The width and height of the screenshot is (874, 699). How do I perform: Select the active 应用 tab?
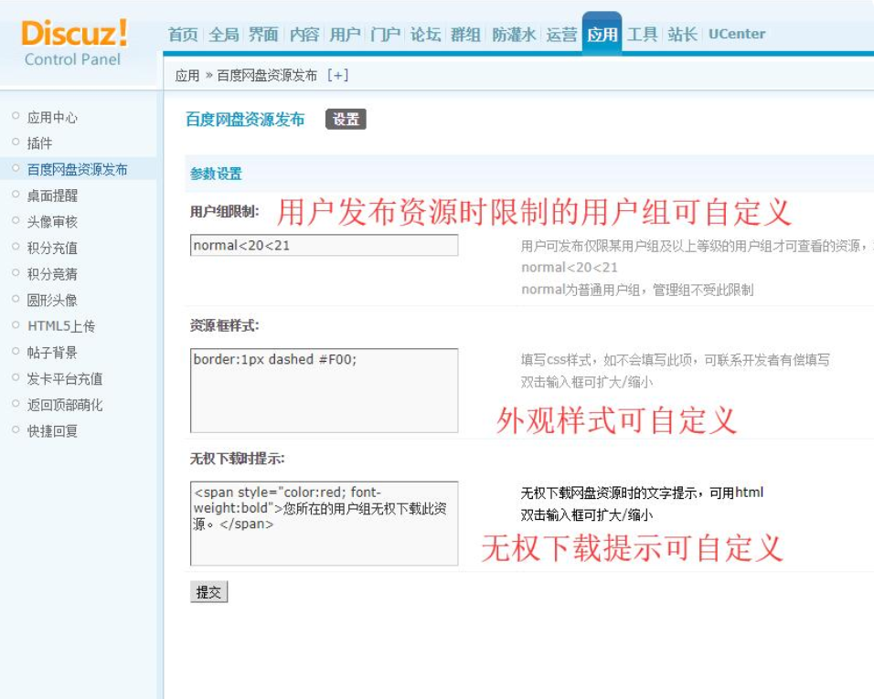tap(602, 35)
